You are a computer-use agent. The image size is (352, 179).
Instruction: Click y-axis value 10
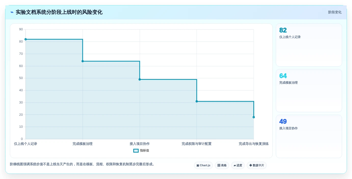click(21, 127)
